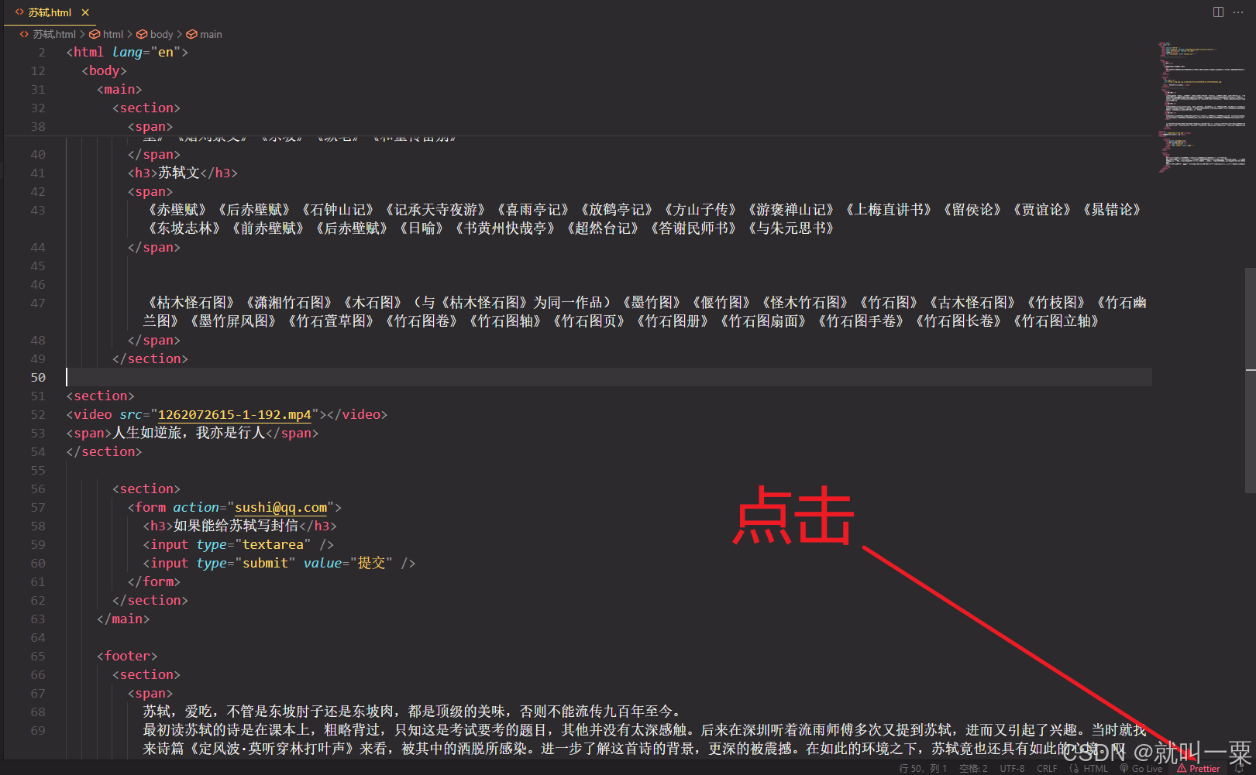Screen dimensions: 1256x775
Task: Jump to sticky scroll line <html lang="en">
Action: tap(127, 52)
